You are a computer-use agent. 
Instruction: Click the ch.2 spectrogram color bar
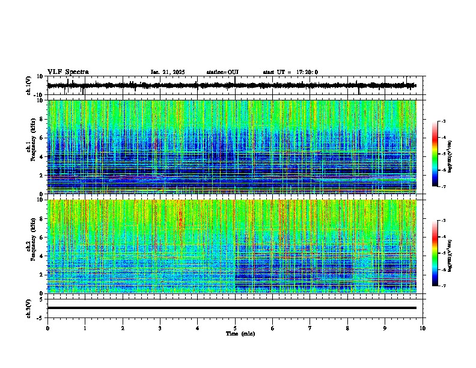click(435, 253)
